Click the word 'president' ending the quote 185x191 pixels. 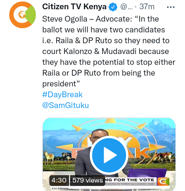[x=59, y=84]
